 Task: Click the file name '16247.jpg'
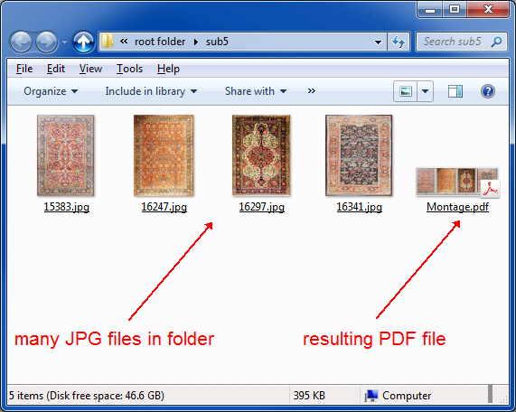(x=164, y=207)
